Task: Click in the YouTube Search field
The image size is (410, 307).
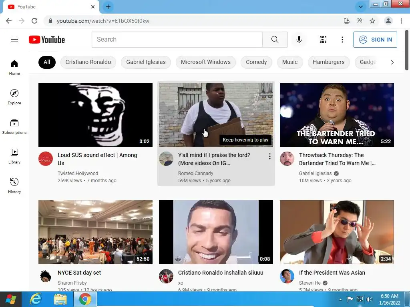Action: coord(177,40)
